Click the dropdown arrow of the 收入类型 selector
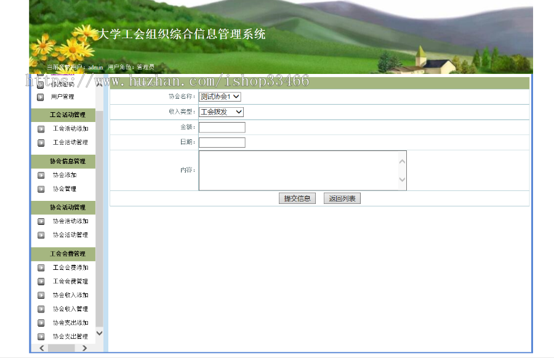 [240, 112]
